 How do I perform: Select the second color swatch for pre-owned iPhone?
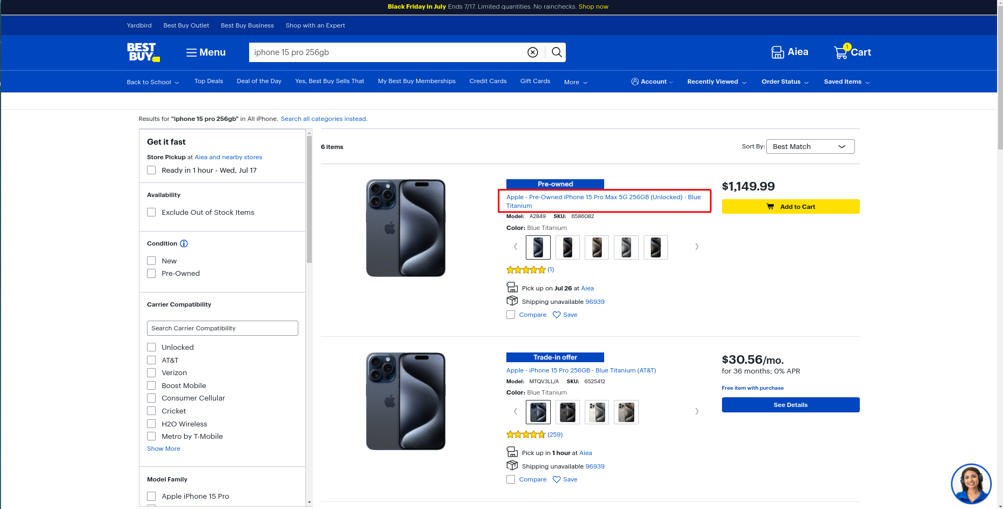pos(567,247)
